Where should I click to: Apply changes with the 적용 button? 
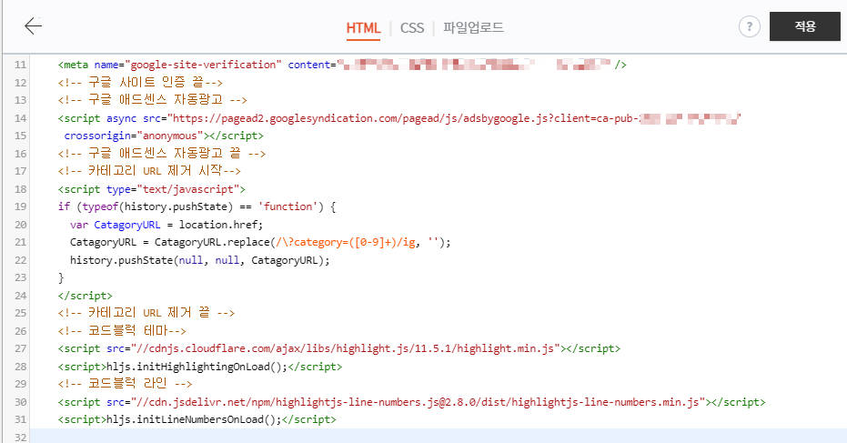pos(805,26)
